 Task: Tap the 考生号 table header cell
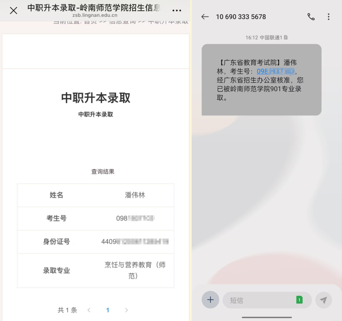click(x=56, y=218)
